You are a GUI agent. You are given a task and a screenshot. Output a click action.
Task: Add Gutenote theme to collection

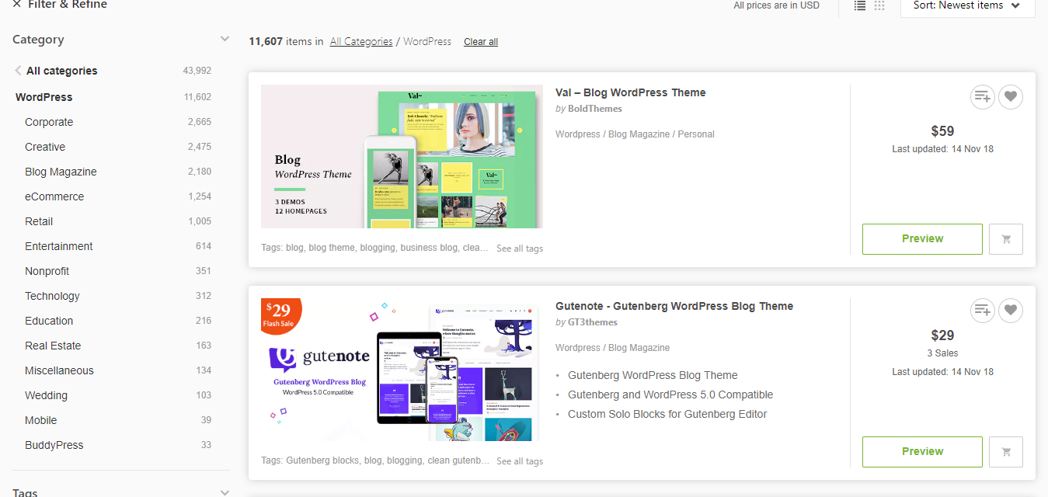pos(983,311)
